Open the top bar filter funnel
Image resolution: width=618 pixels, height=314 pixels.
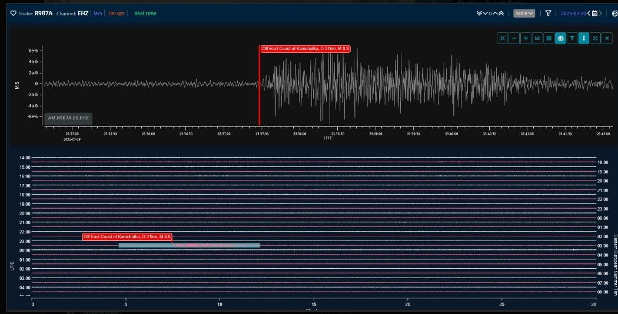click(x=548, y=13)
